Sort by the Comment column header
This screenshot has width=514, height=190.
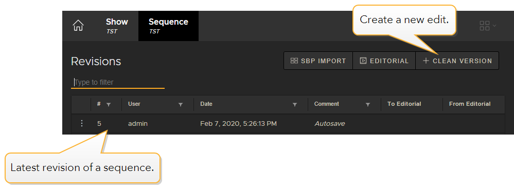[327, 104]
